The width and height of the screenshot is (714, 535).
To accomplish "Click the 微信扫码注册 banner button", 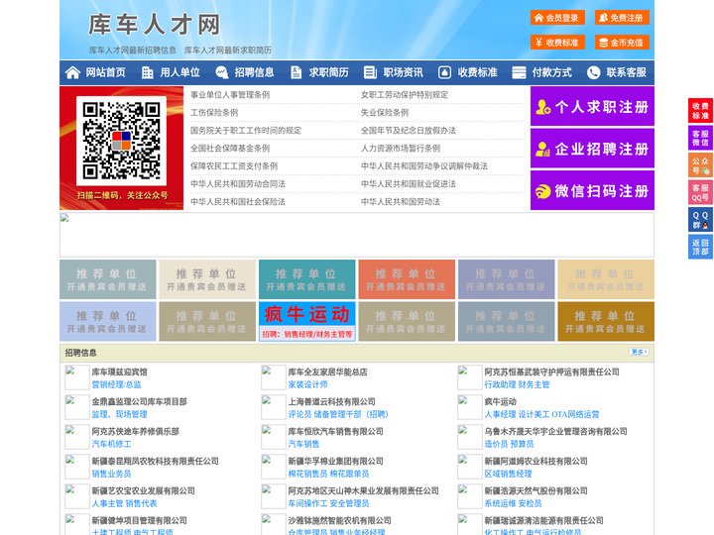I will tap(592, 190).
